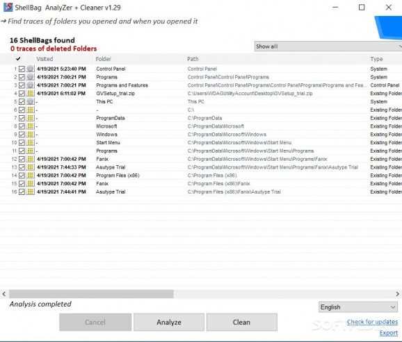This screenshot has width=402, height=342.
Task: Click the icon in the Programs and Features row
Action: [31, 85]
